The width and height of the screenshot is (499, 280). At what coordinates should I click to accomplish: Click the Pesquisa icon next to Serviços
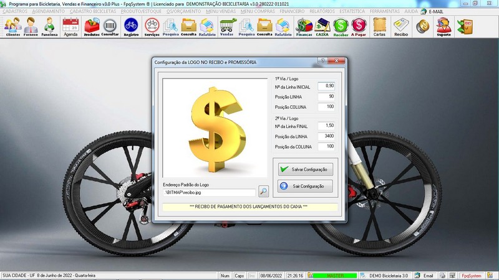[x=170, y=27]
